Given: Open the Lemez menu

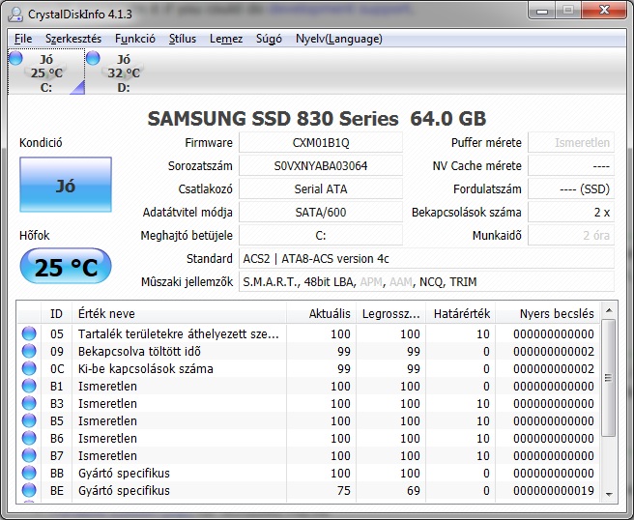Looking at the screenshot, I should 226,39.
